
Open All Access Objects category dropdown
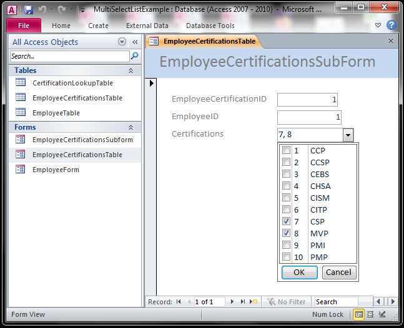point(122,41)
